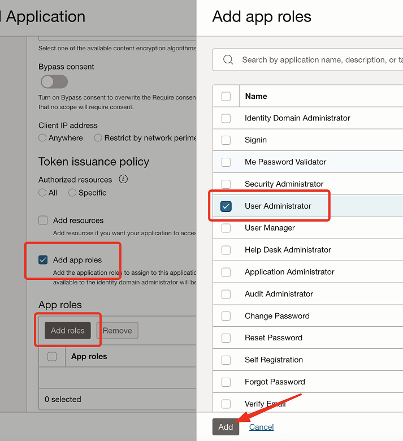Click the Add button

coord(226,427)
